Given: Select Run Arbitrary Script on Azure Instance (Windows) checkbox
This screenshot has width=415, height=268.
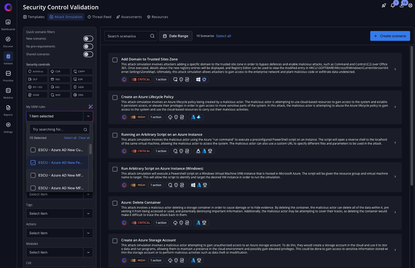Looking at the screenshot, I should [115, 169].
